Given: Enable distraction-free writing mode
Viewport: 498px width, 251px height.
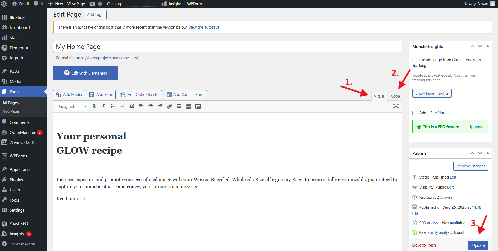Looking at the screenshot, I should (396, 106).
